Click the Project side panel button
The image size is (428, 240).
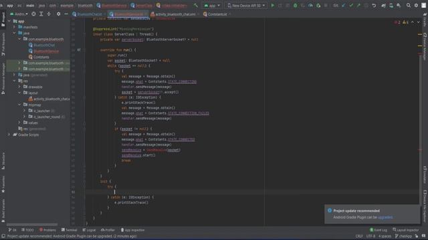point(3,19)
